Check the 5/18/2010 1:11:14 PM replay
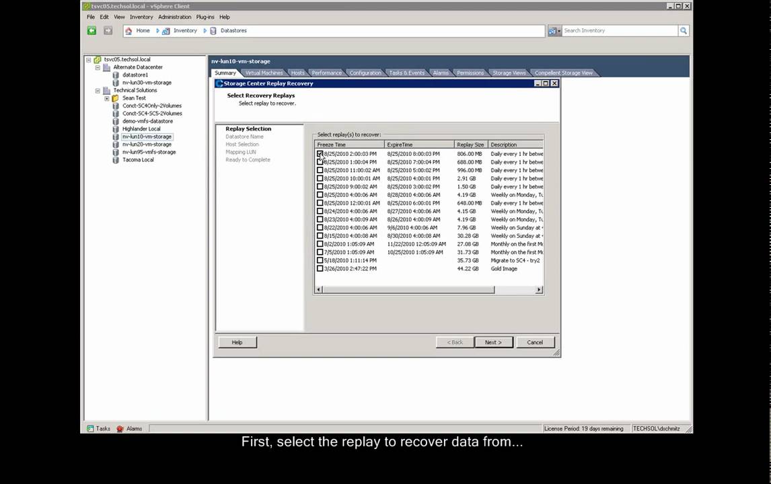Viewport: 771px width, 484px height. click(320, 260)
